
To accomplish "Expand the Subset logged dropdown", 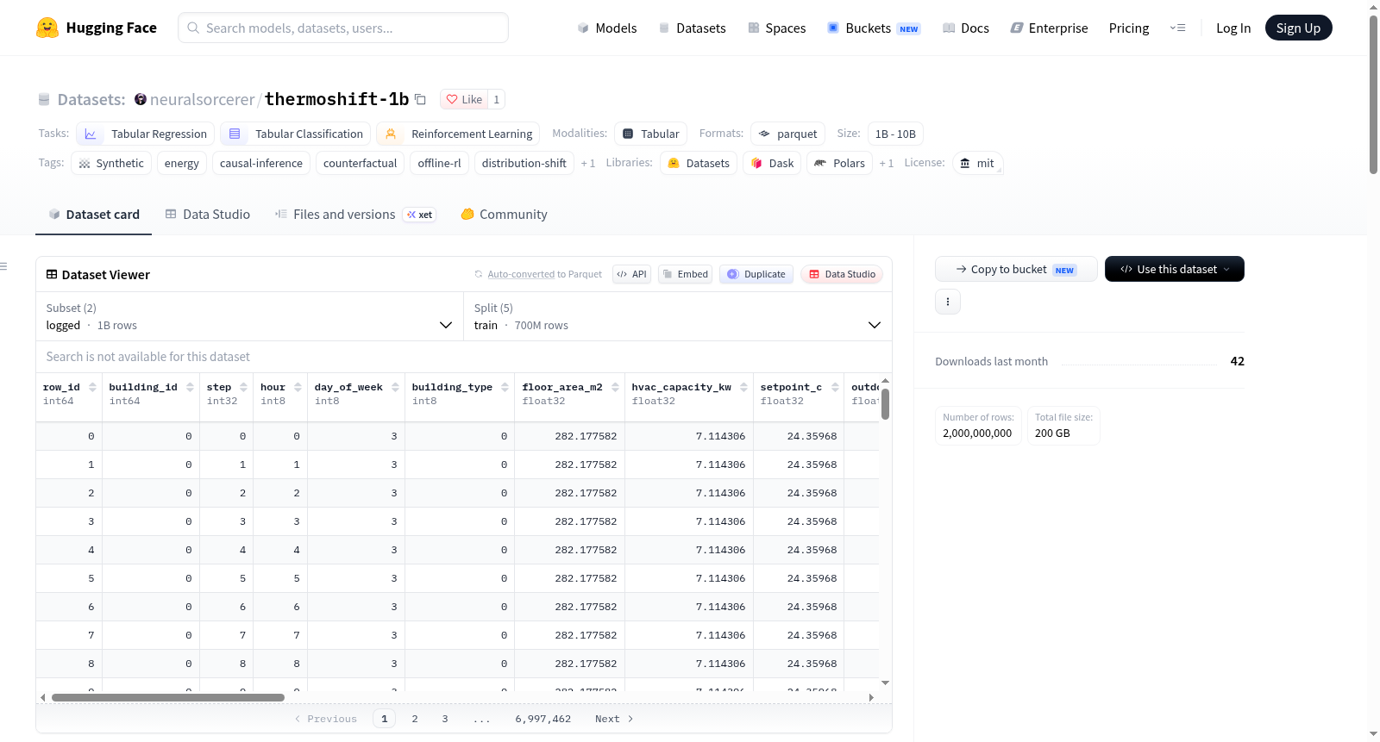I will pos(250,316).
